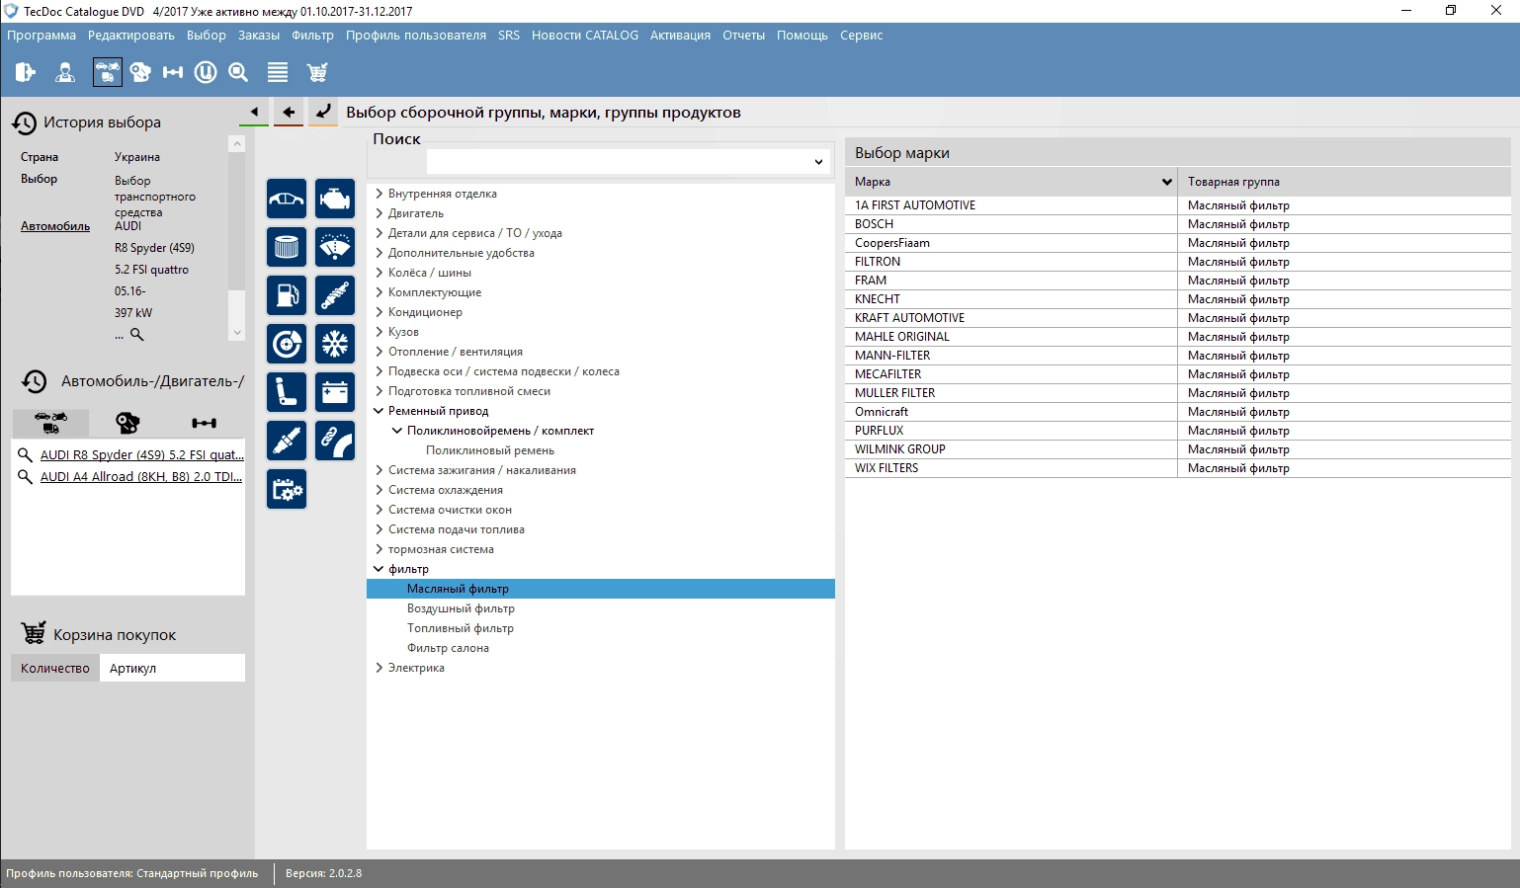Open the Профиль пользователя menu
The height and width of the screenshot is (888, 1520).
tap(416, 35)
